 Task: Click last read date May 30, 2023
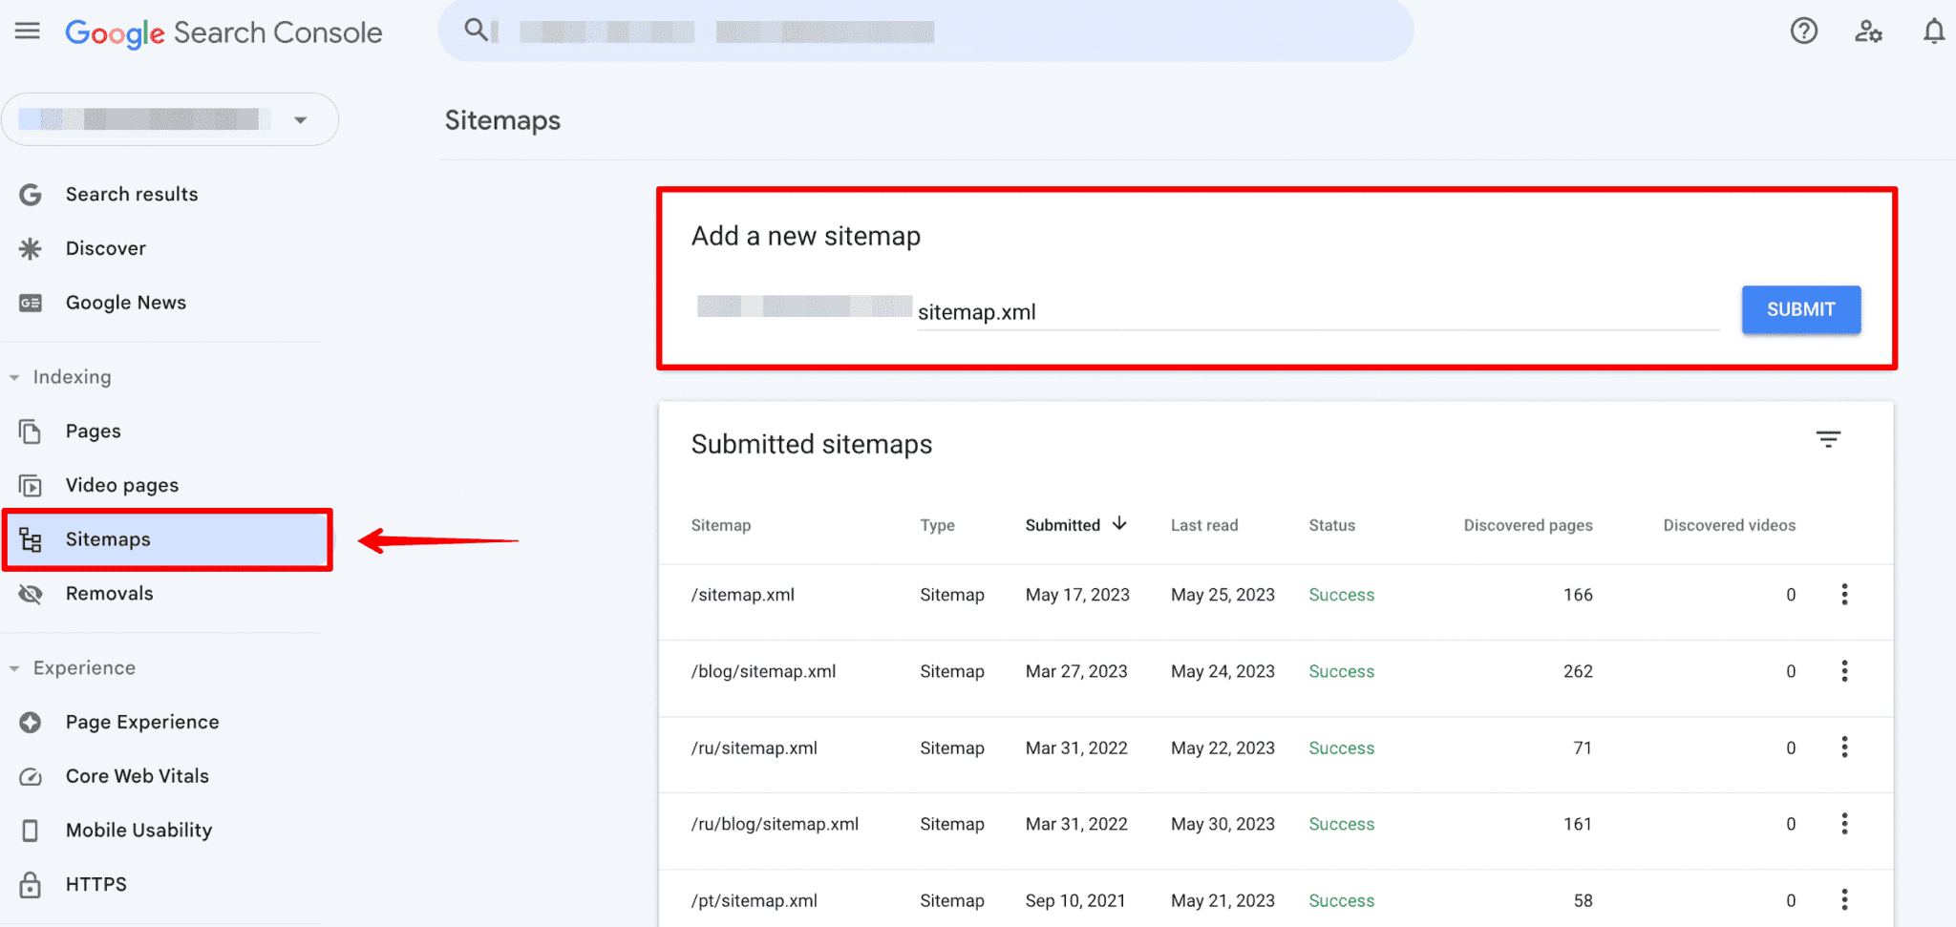pyautogui.click(x=1222, y=824)
